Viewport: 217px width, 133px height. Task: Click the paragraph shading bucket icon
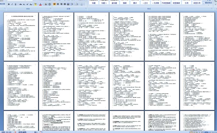pyautogui.click(x=77, y=4)
